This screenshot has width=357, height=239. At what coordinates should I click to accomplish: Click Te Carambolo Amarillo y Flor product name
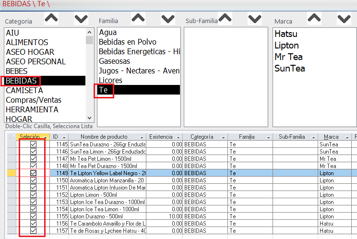click(x=107, y=224)
